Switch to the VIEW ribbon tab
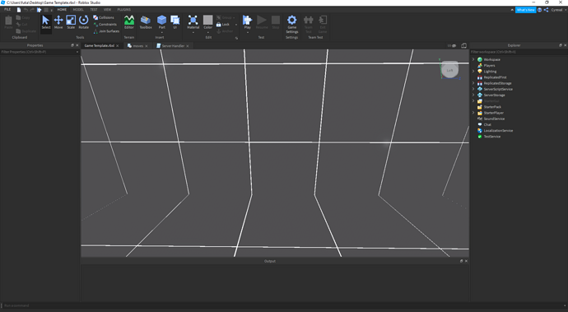The height and width of the screenshot is (312, 568). click(x=108, y=9)
